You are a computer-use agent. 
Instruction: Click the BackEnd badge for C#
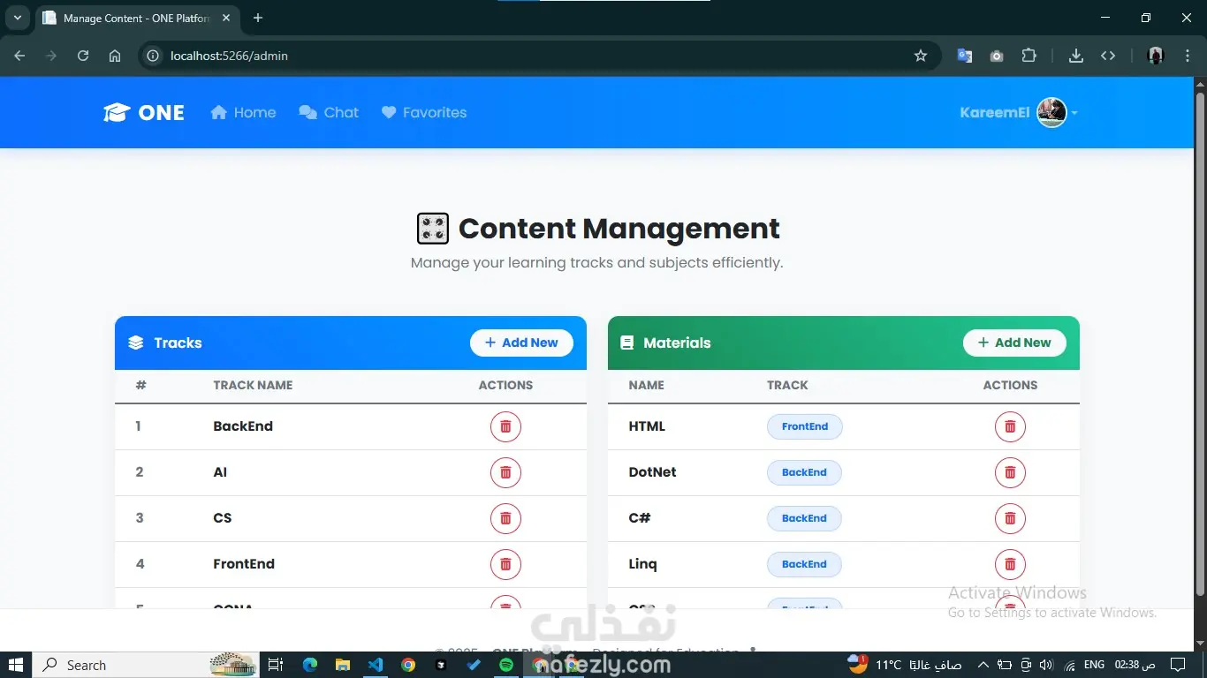click(804, 518)
